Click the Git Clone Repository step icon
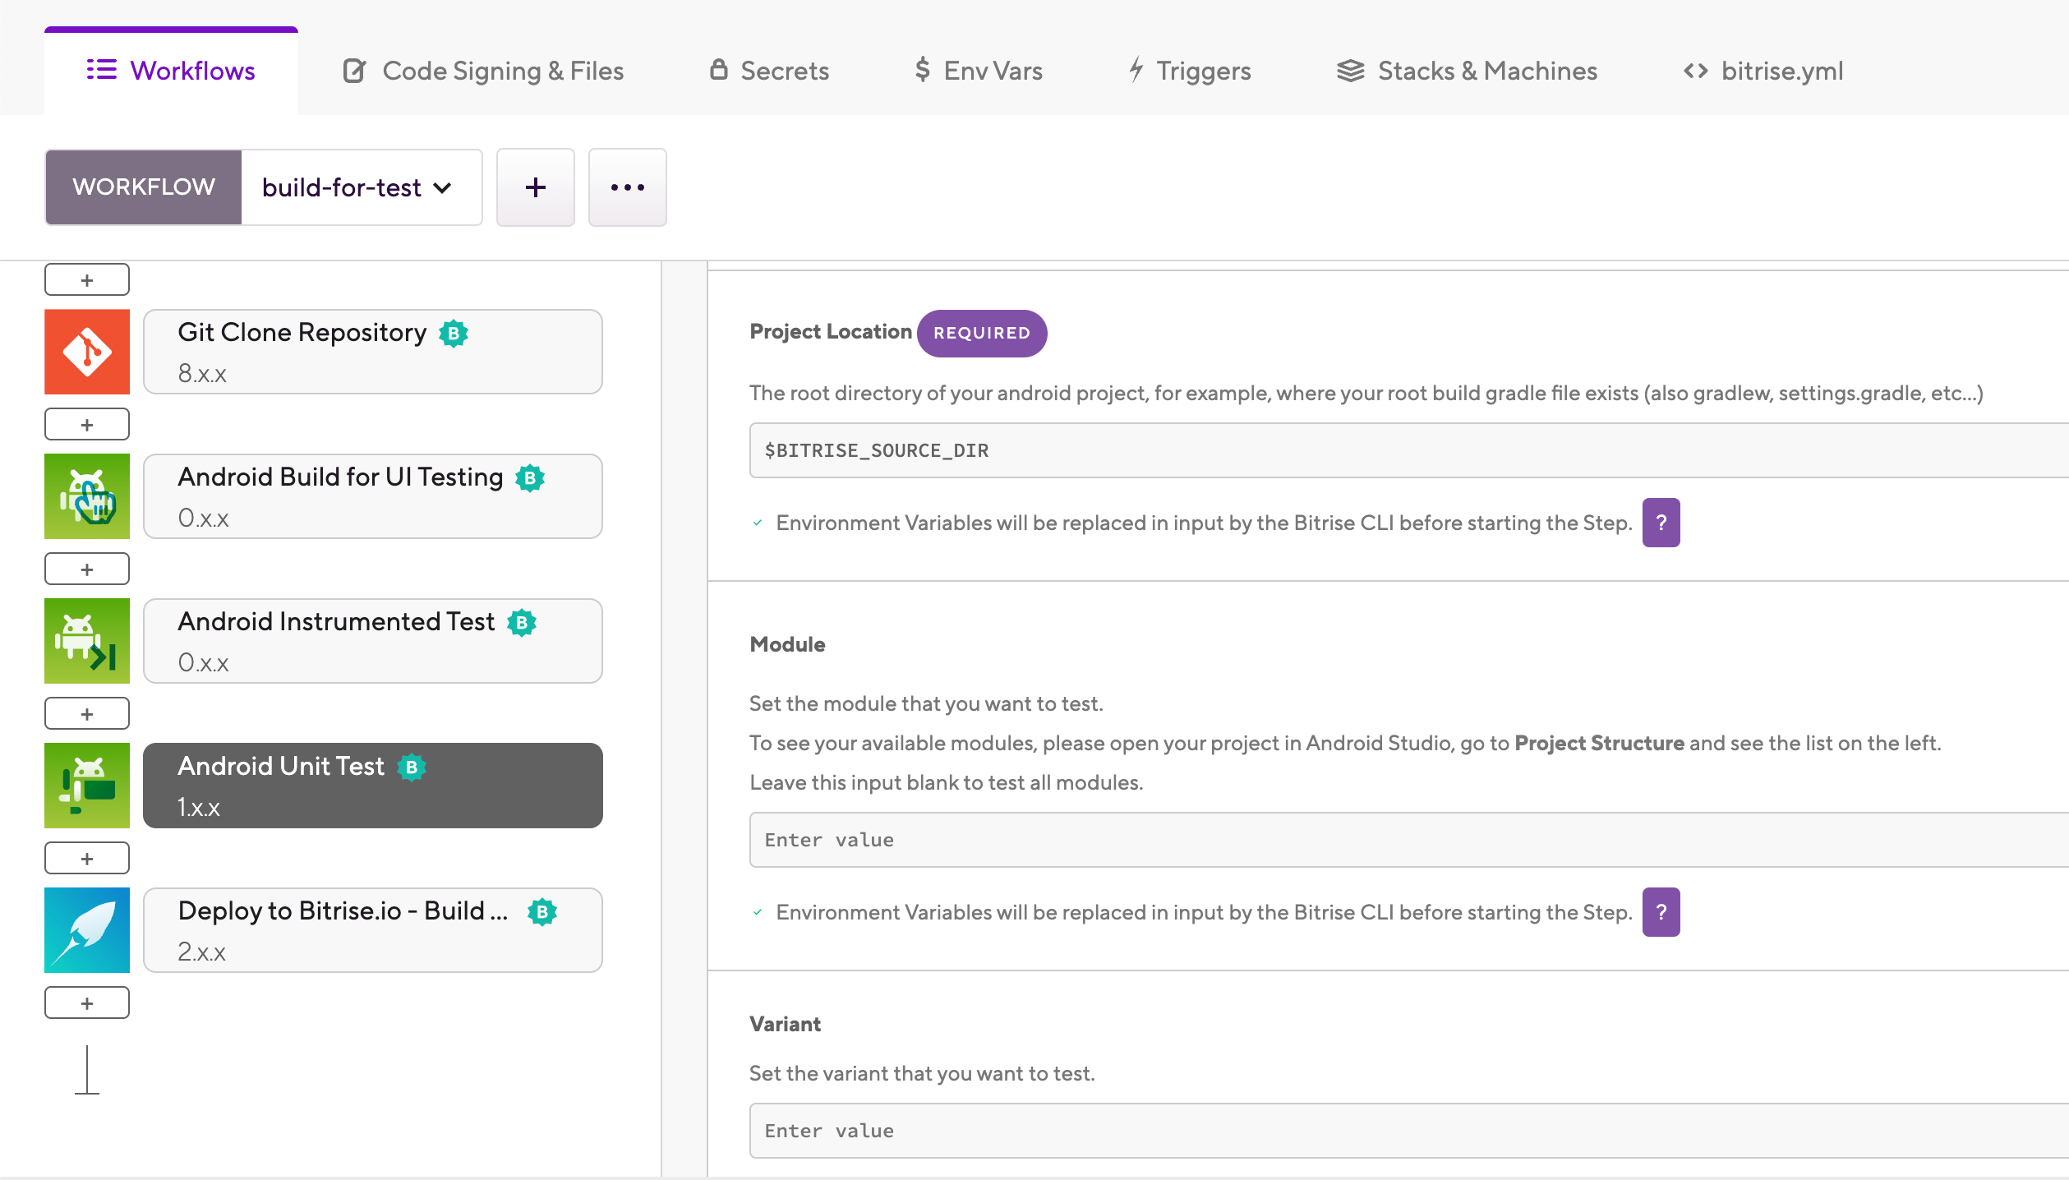The width and height of the screenshot is (2069, 1180). click(x=87, y=352)
